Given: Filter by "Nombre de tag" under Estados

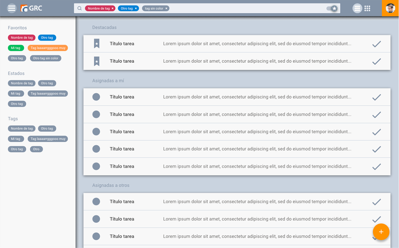Looking at the screenshot, I should point(22,83).
